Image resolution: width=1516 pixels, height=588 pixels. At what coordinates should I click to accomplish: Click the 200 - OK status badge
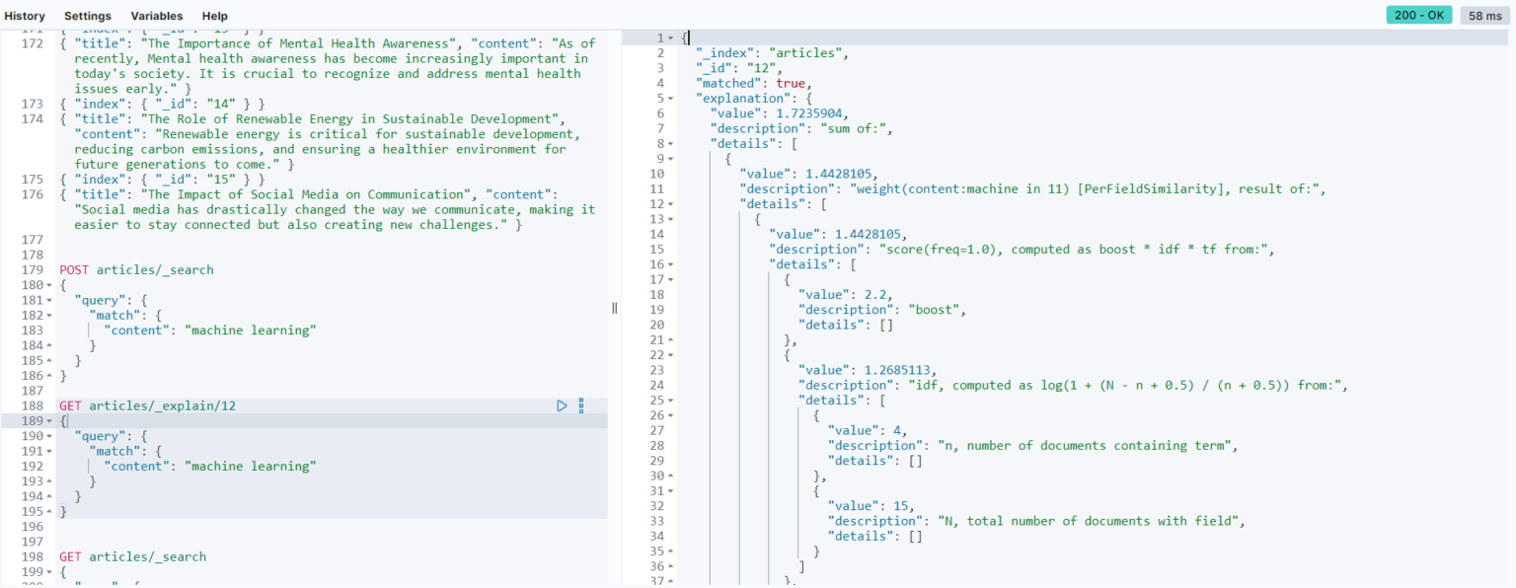coord(1418,15)
